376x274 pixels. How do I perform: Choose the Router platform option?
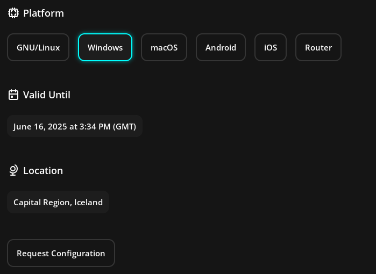(318, 47)
